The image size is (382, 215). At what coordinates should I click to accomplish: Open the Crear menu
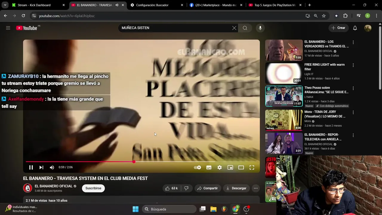(338, 28)
